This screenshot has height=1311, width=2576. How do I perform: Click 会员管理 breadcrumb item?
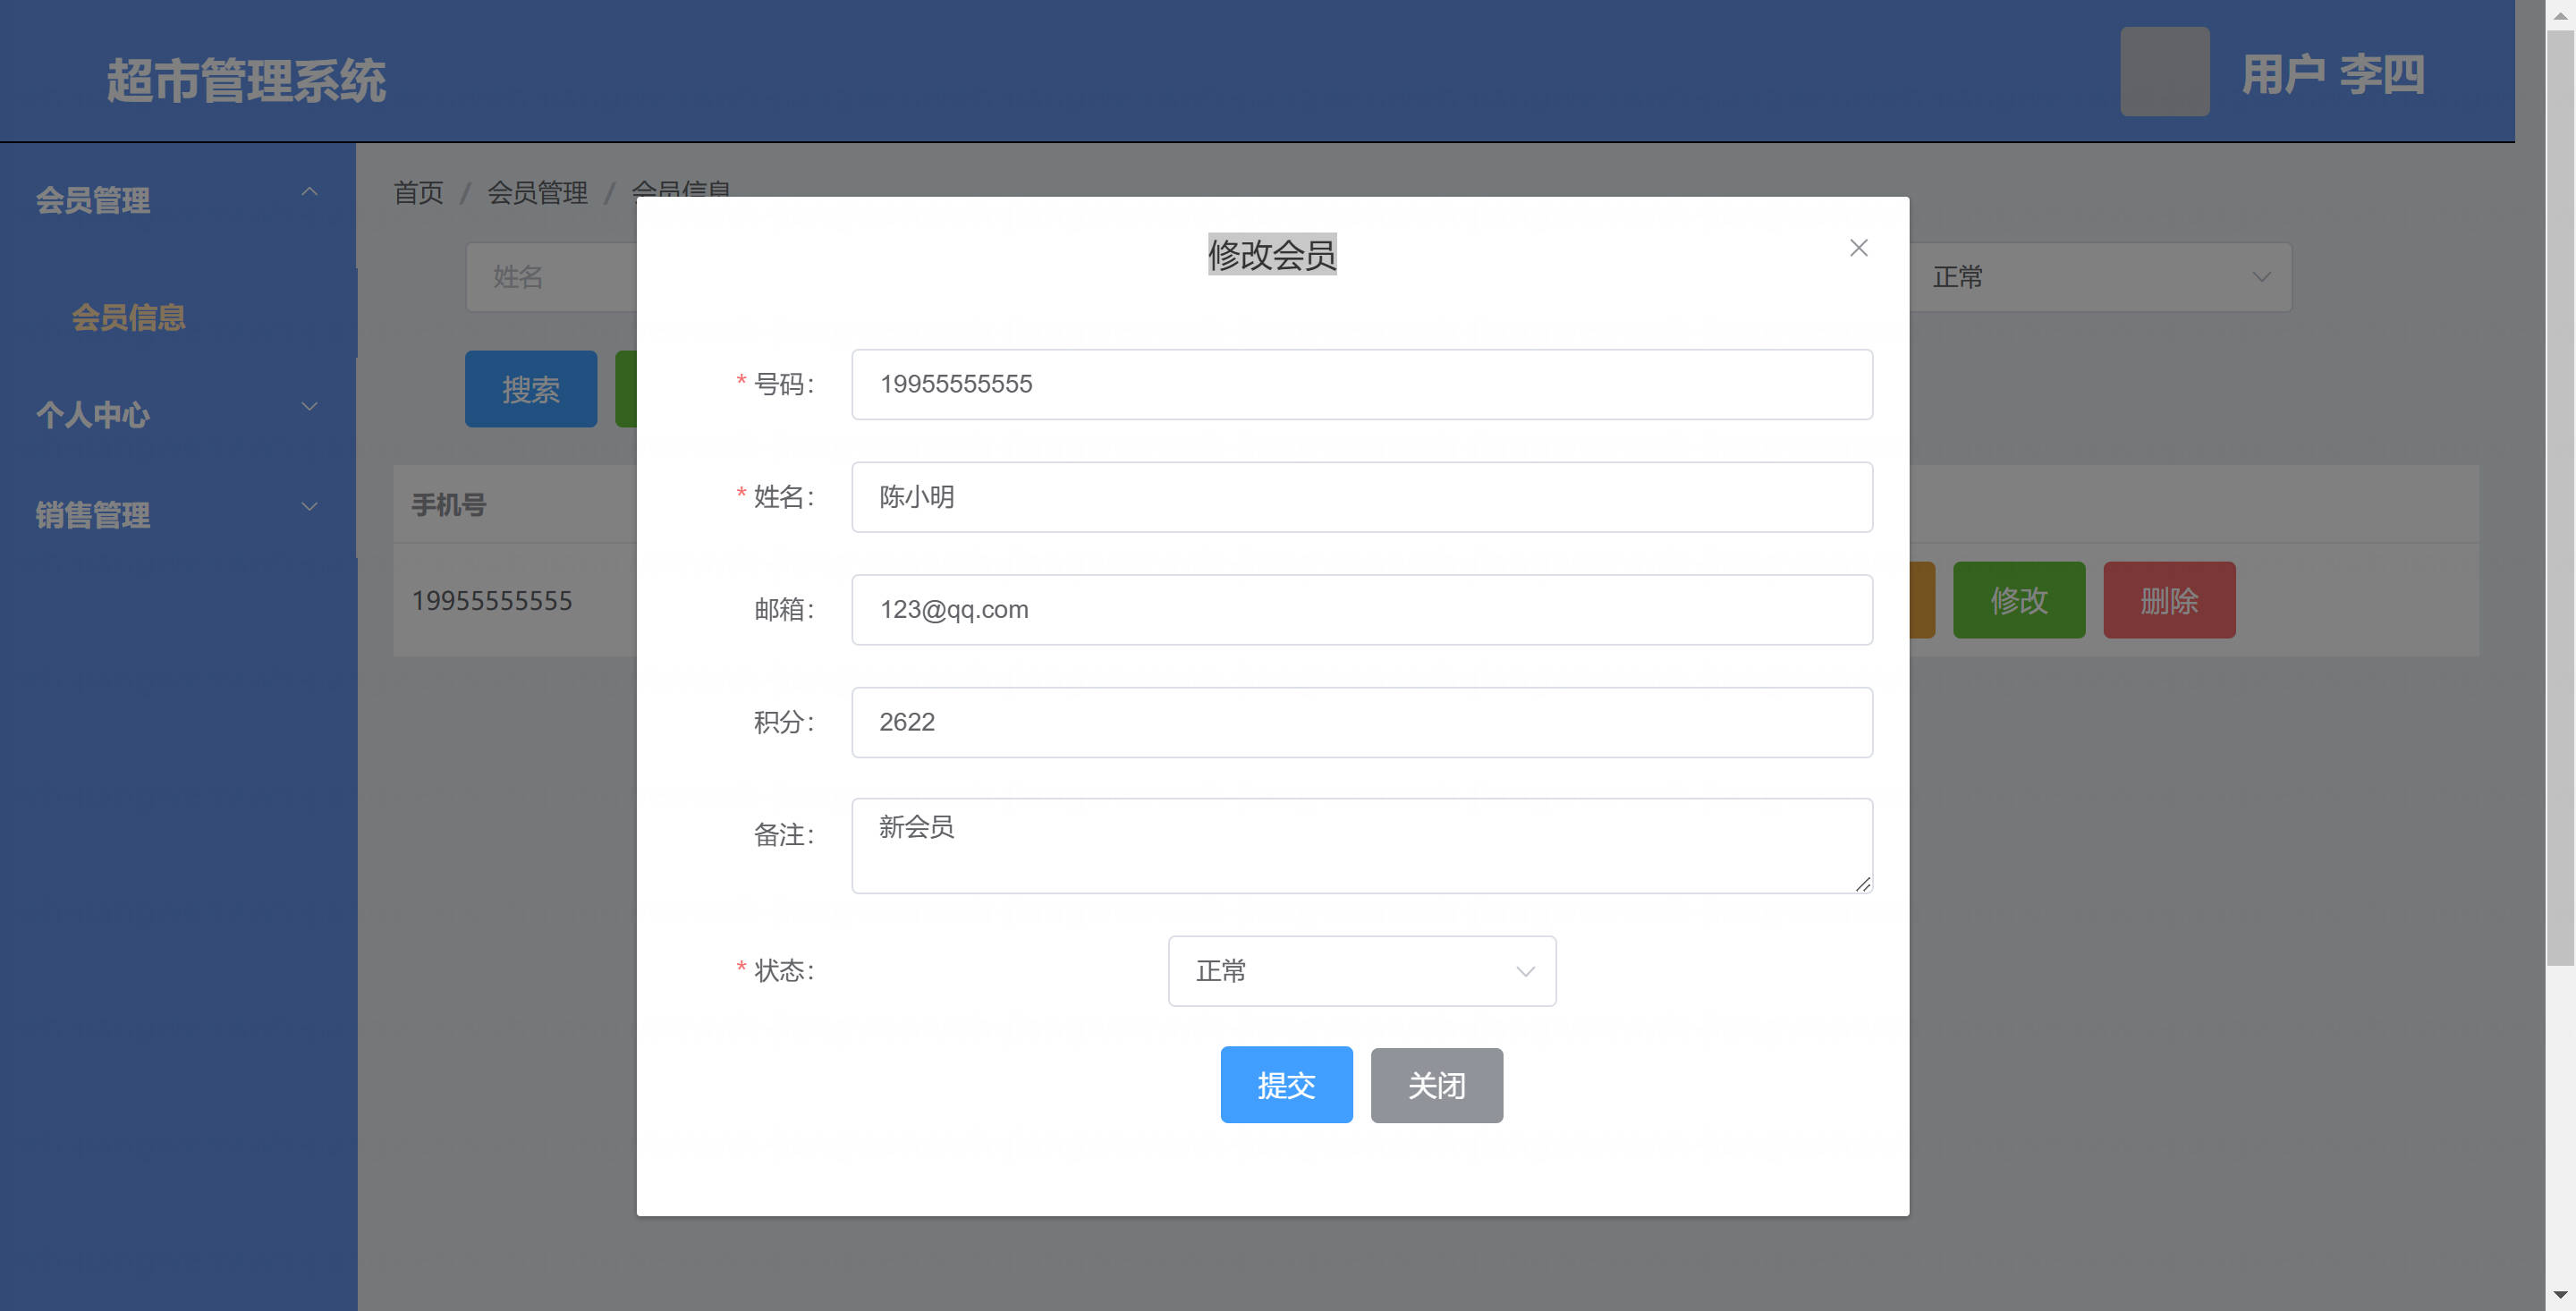coord(537,192)
